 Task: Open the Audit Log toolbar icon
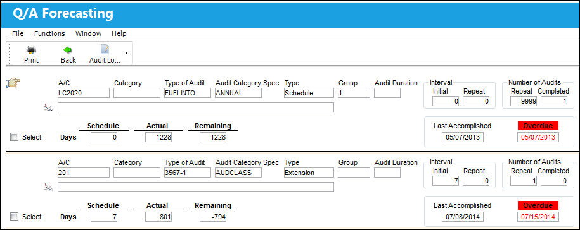click(105, 50)
